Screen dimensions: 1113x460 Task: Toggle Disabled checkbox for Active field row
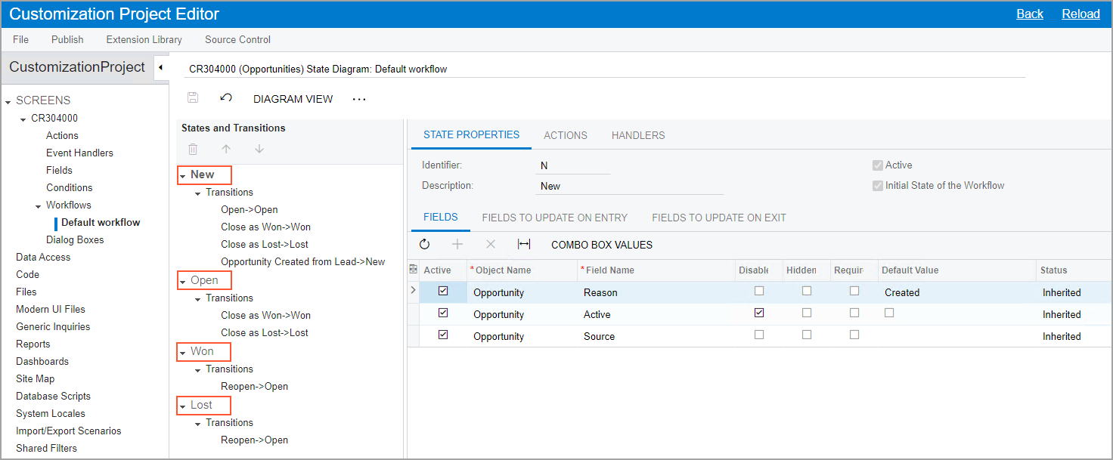759,313
